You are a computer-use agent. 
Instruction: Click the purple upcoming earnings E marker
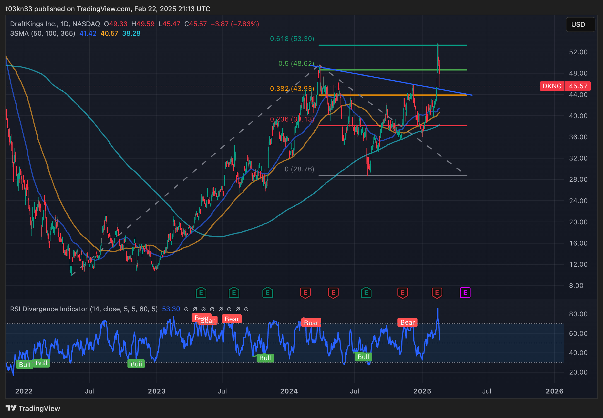click(x=465, y=293)
